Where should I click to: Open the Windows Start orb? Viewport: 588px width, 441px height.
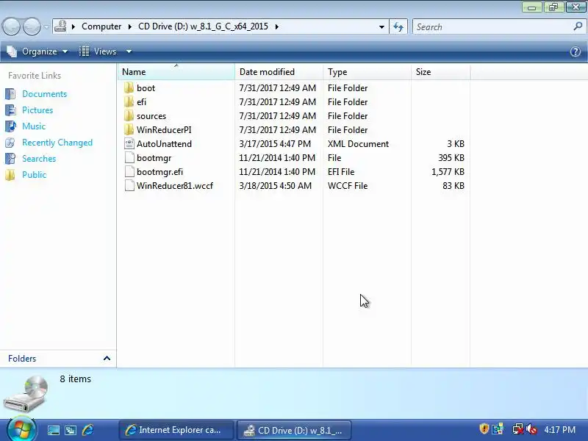[x=21, y=430]
